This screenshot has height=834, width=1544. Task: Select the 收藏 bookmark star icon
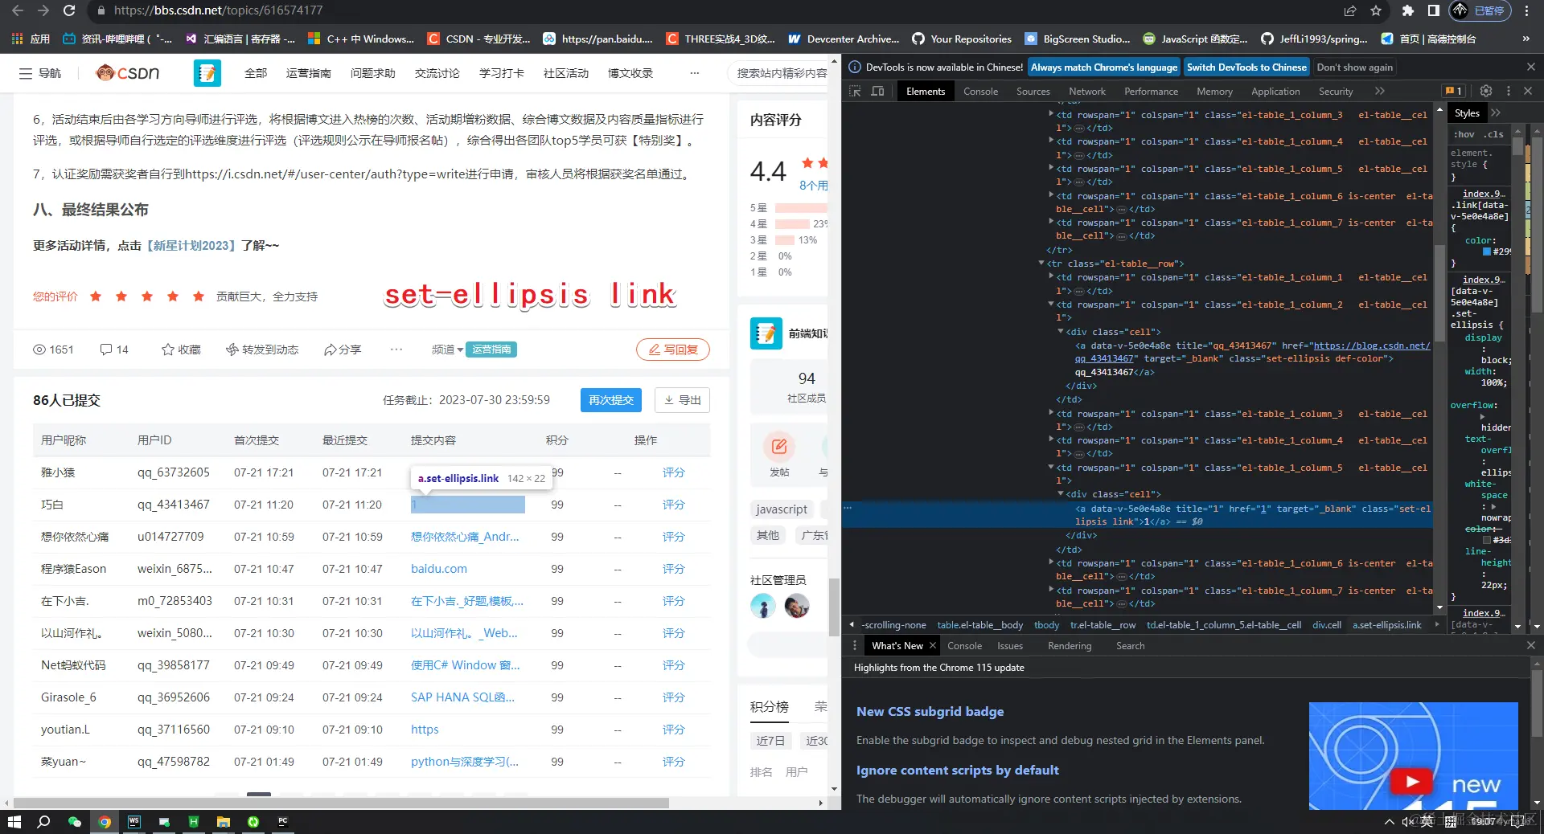click(166, 350)
